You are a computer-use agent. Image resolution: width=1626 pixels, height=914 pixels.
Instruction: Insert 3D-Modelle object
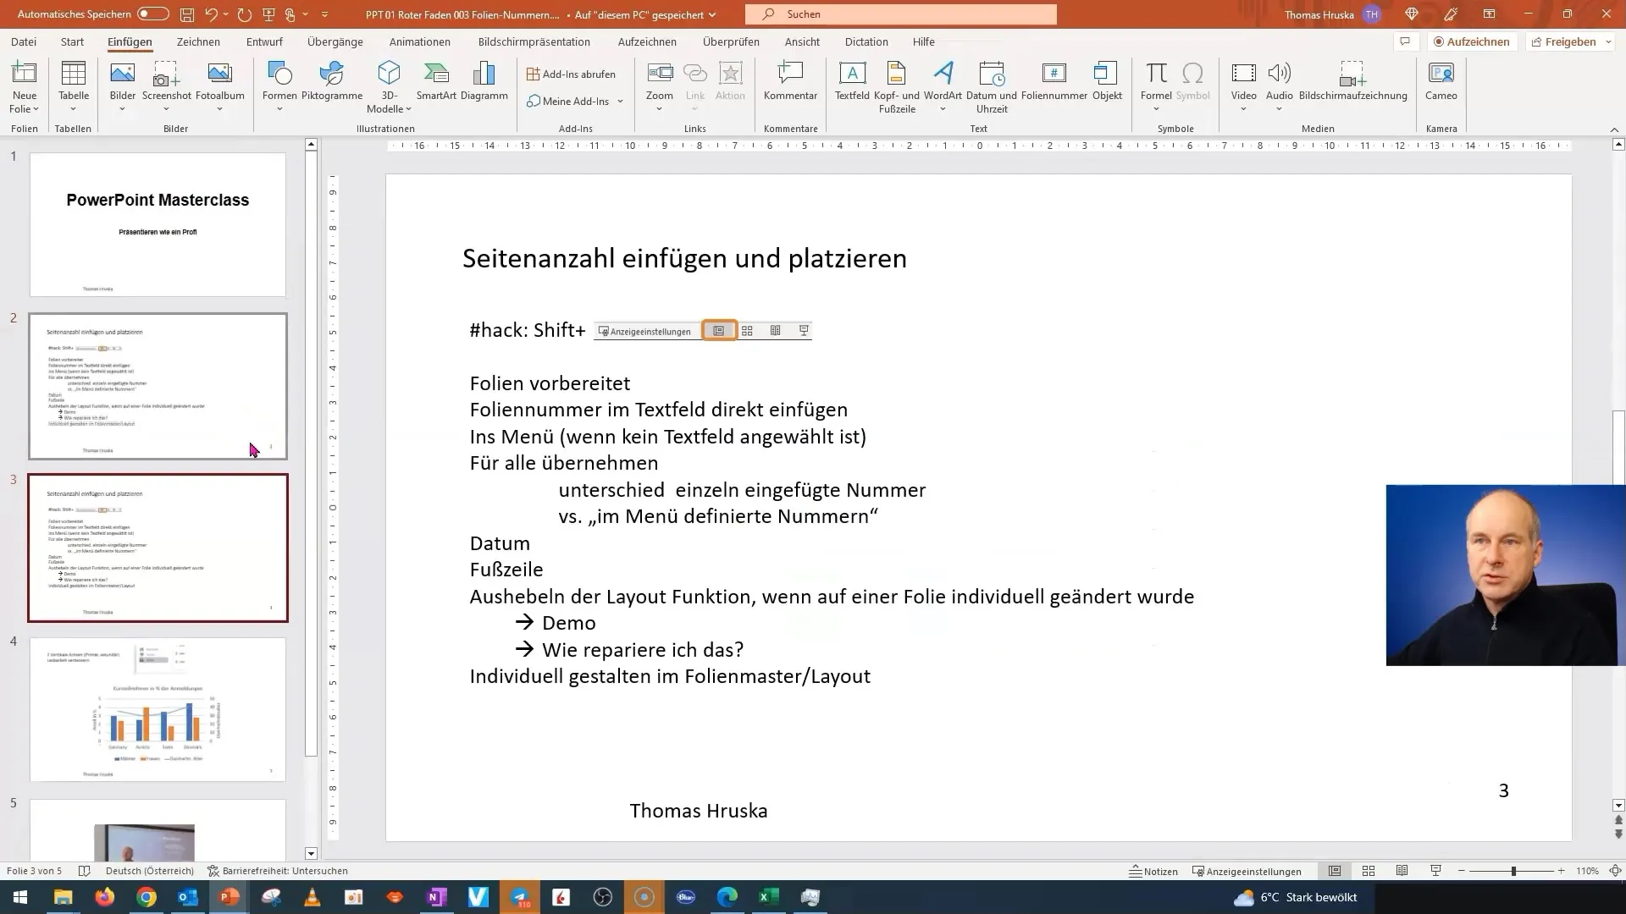pos(389,86)
